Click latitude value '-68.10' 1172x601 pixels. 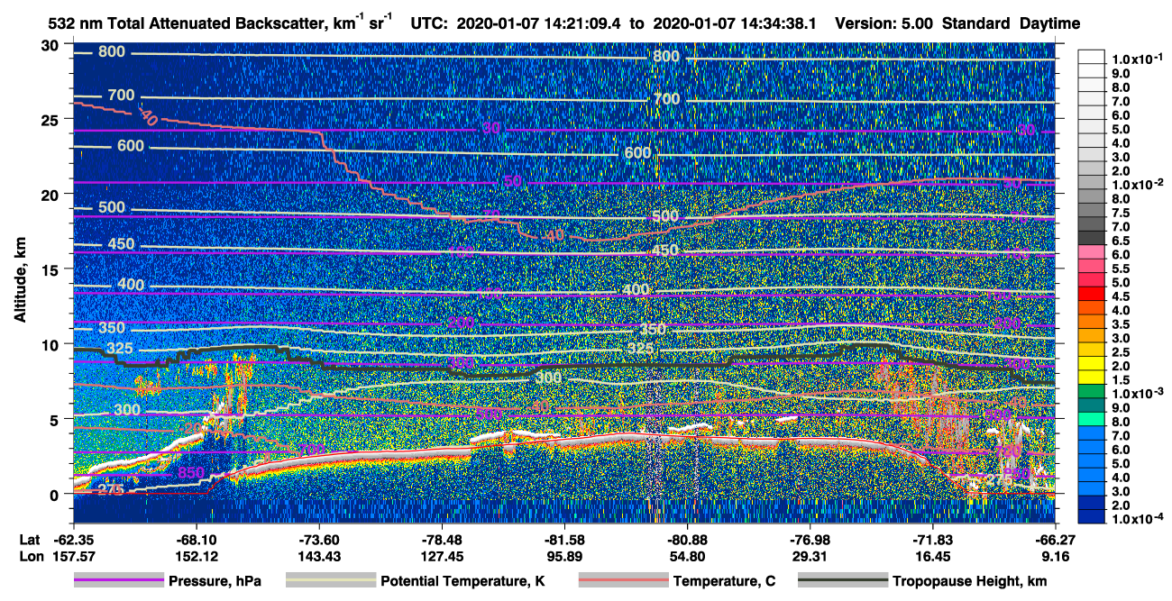pos(197,541)
